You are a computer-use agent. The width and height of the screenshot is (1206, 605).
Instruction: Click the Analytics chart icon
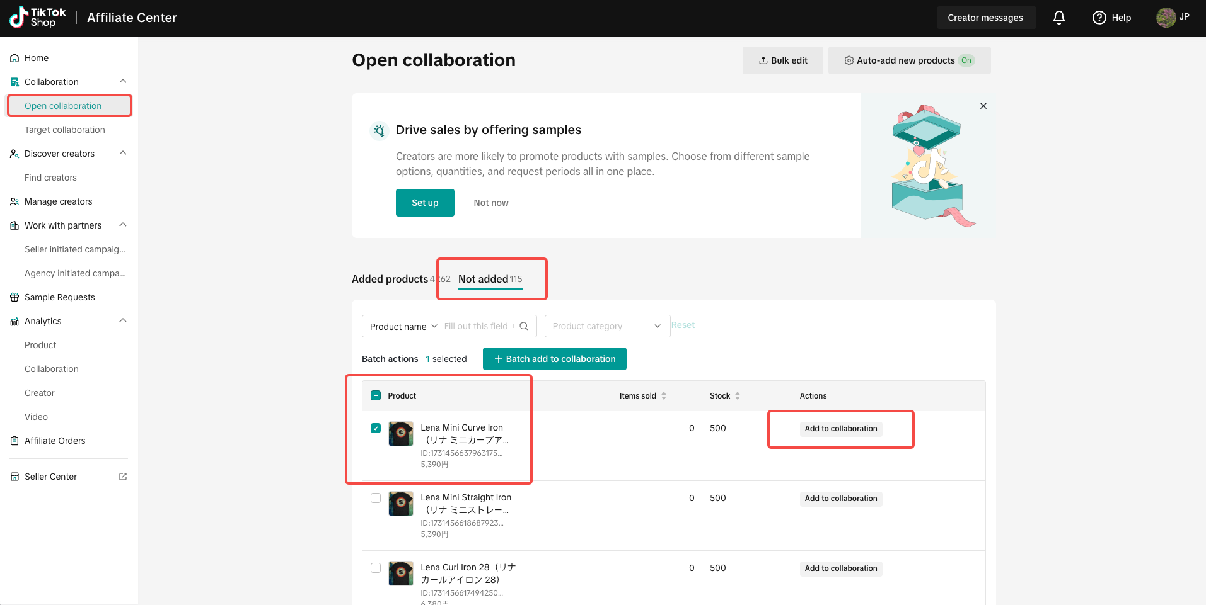[x=14, y=321]
